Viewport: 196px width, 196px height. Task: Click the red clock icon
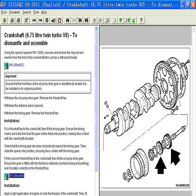[x=59, y=20]
